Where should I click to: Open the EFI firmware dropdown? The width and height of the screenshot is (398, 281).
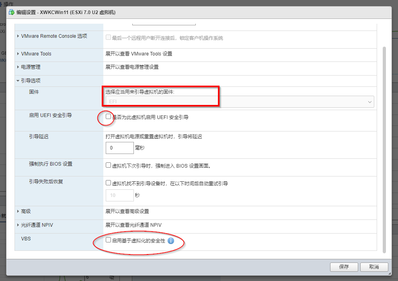[x=240, y=102]
